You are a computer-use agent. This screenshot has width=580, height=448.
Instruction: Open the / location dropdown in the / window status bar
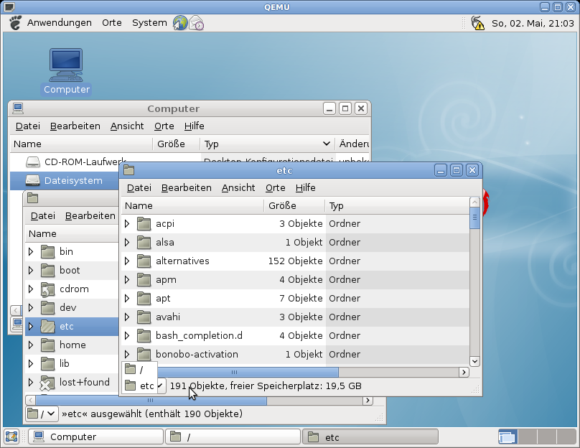click(x=42, y=414)
